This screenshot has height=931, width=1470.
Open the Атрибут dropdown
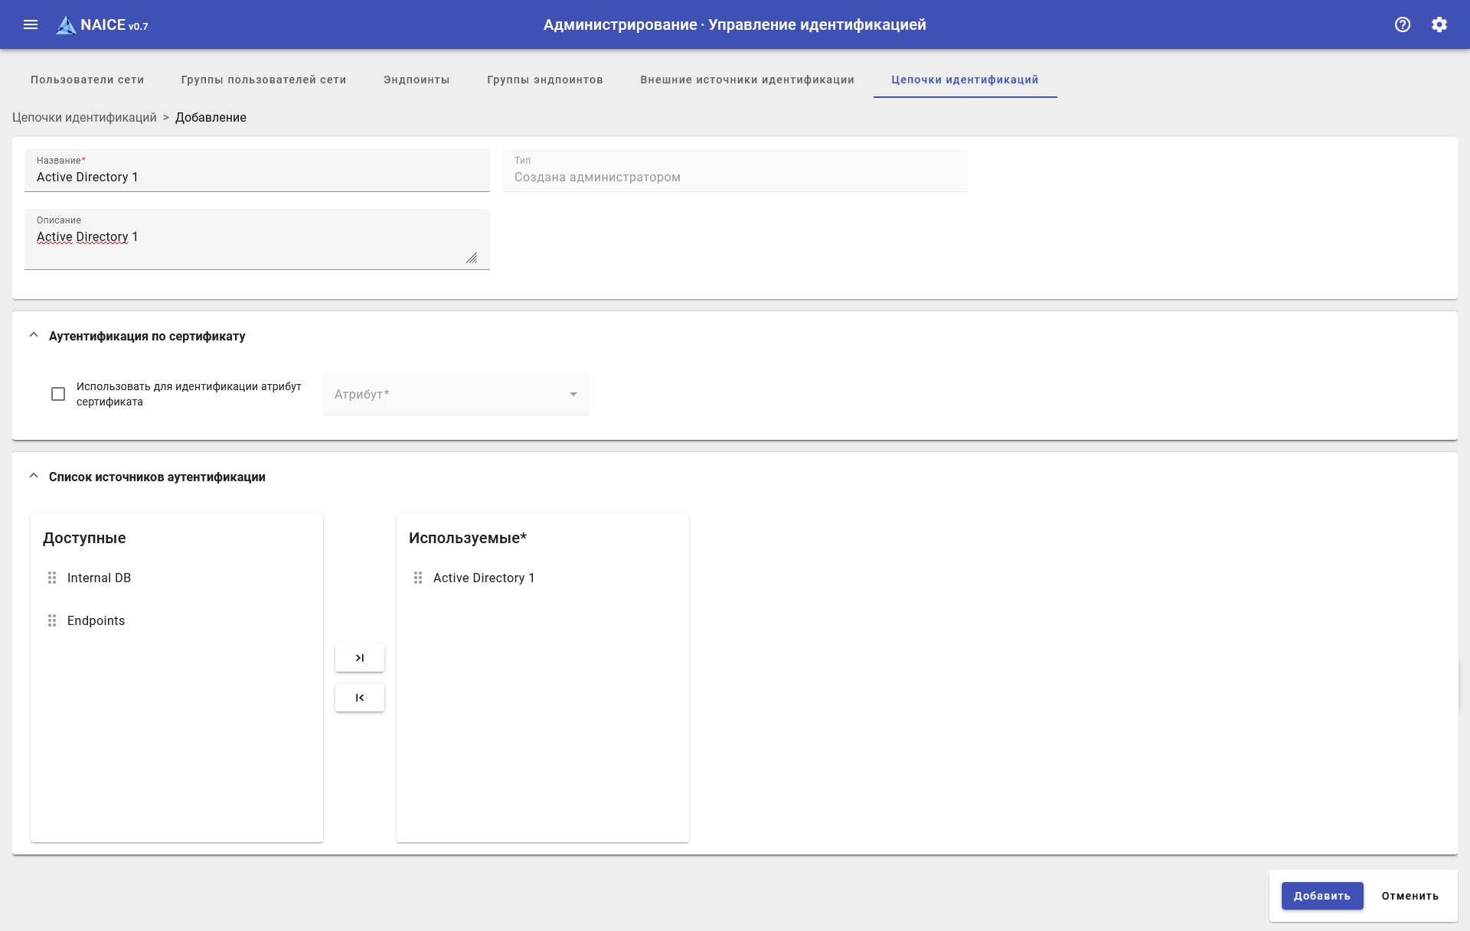tap(456, 394)
